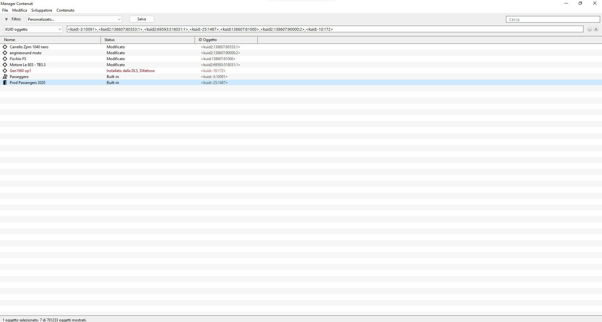
Task: Remove the filter row with the minus icon
Action: [x=590, y=29]
